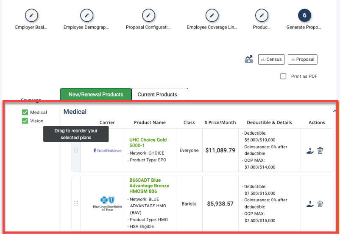Click the Proposal Configurati... step label
Image resolution: width=340 pixels, height=234 pixels.
tap(148, 27)
